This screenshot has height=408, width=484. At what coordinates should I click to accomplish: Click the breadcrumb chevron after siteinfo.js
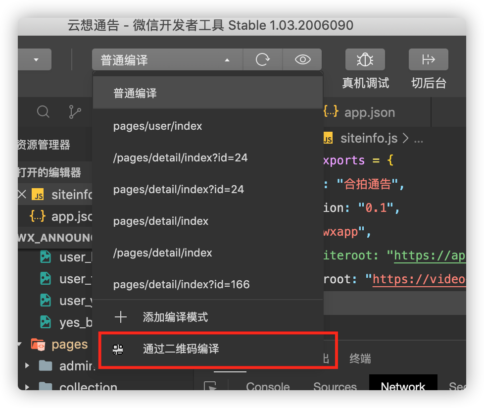pos(406,138)
